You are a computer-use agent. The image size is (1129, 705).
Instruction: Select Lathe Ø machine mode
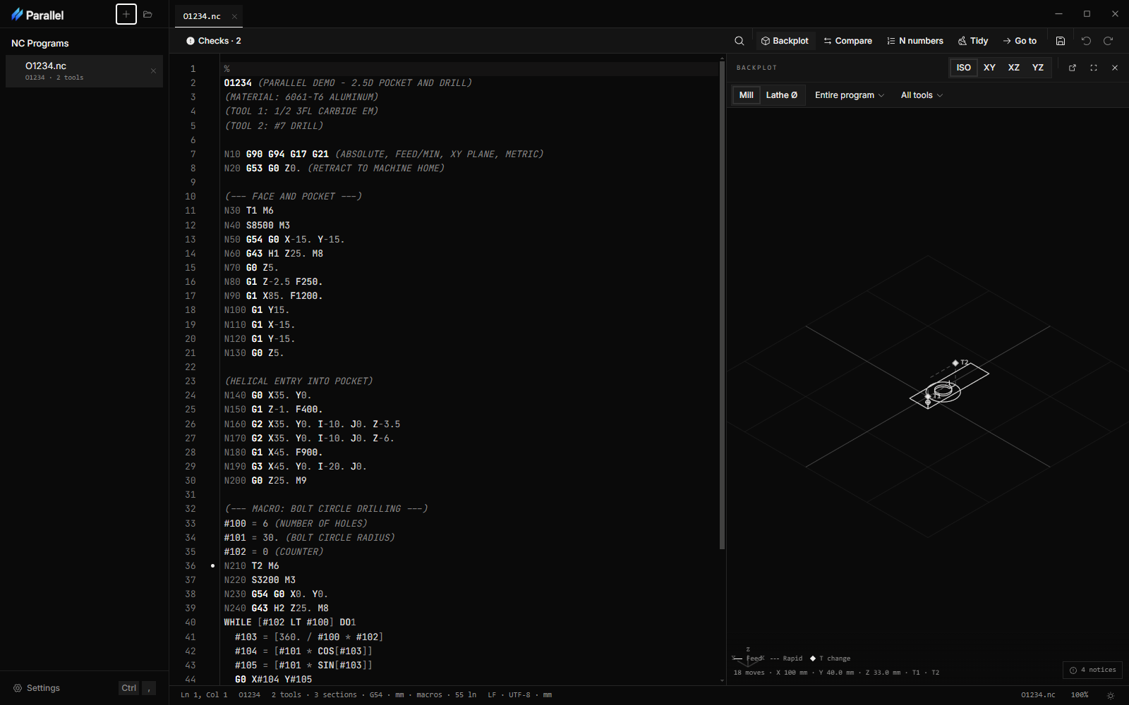pos(782,95)
